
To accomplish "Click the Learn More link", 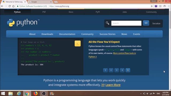I will pos(113,85).
